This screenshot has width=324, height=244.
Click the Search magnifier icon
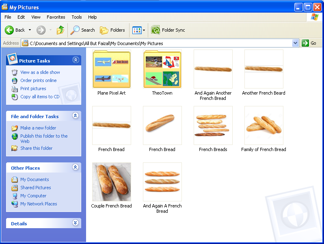(75, 30)
